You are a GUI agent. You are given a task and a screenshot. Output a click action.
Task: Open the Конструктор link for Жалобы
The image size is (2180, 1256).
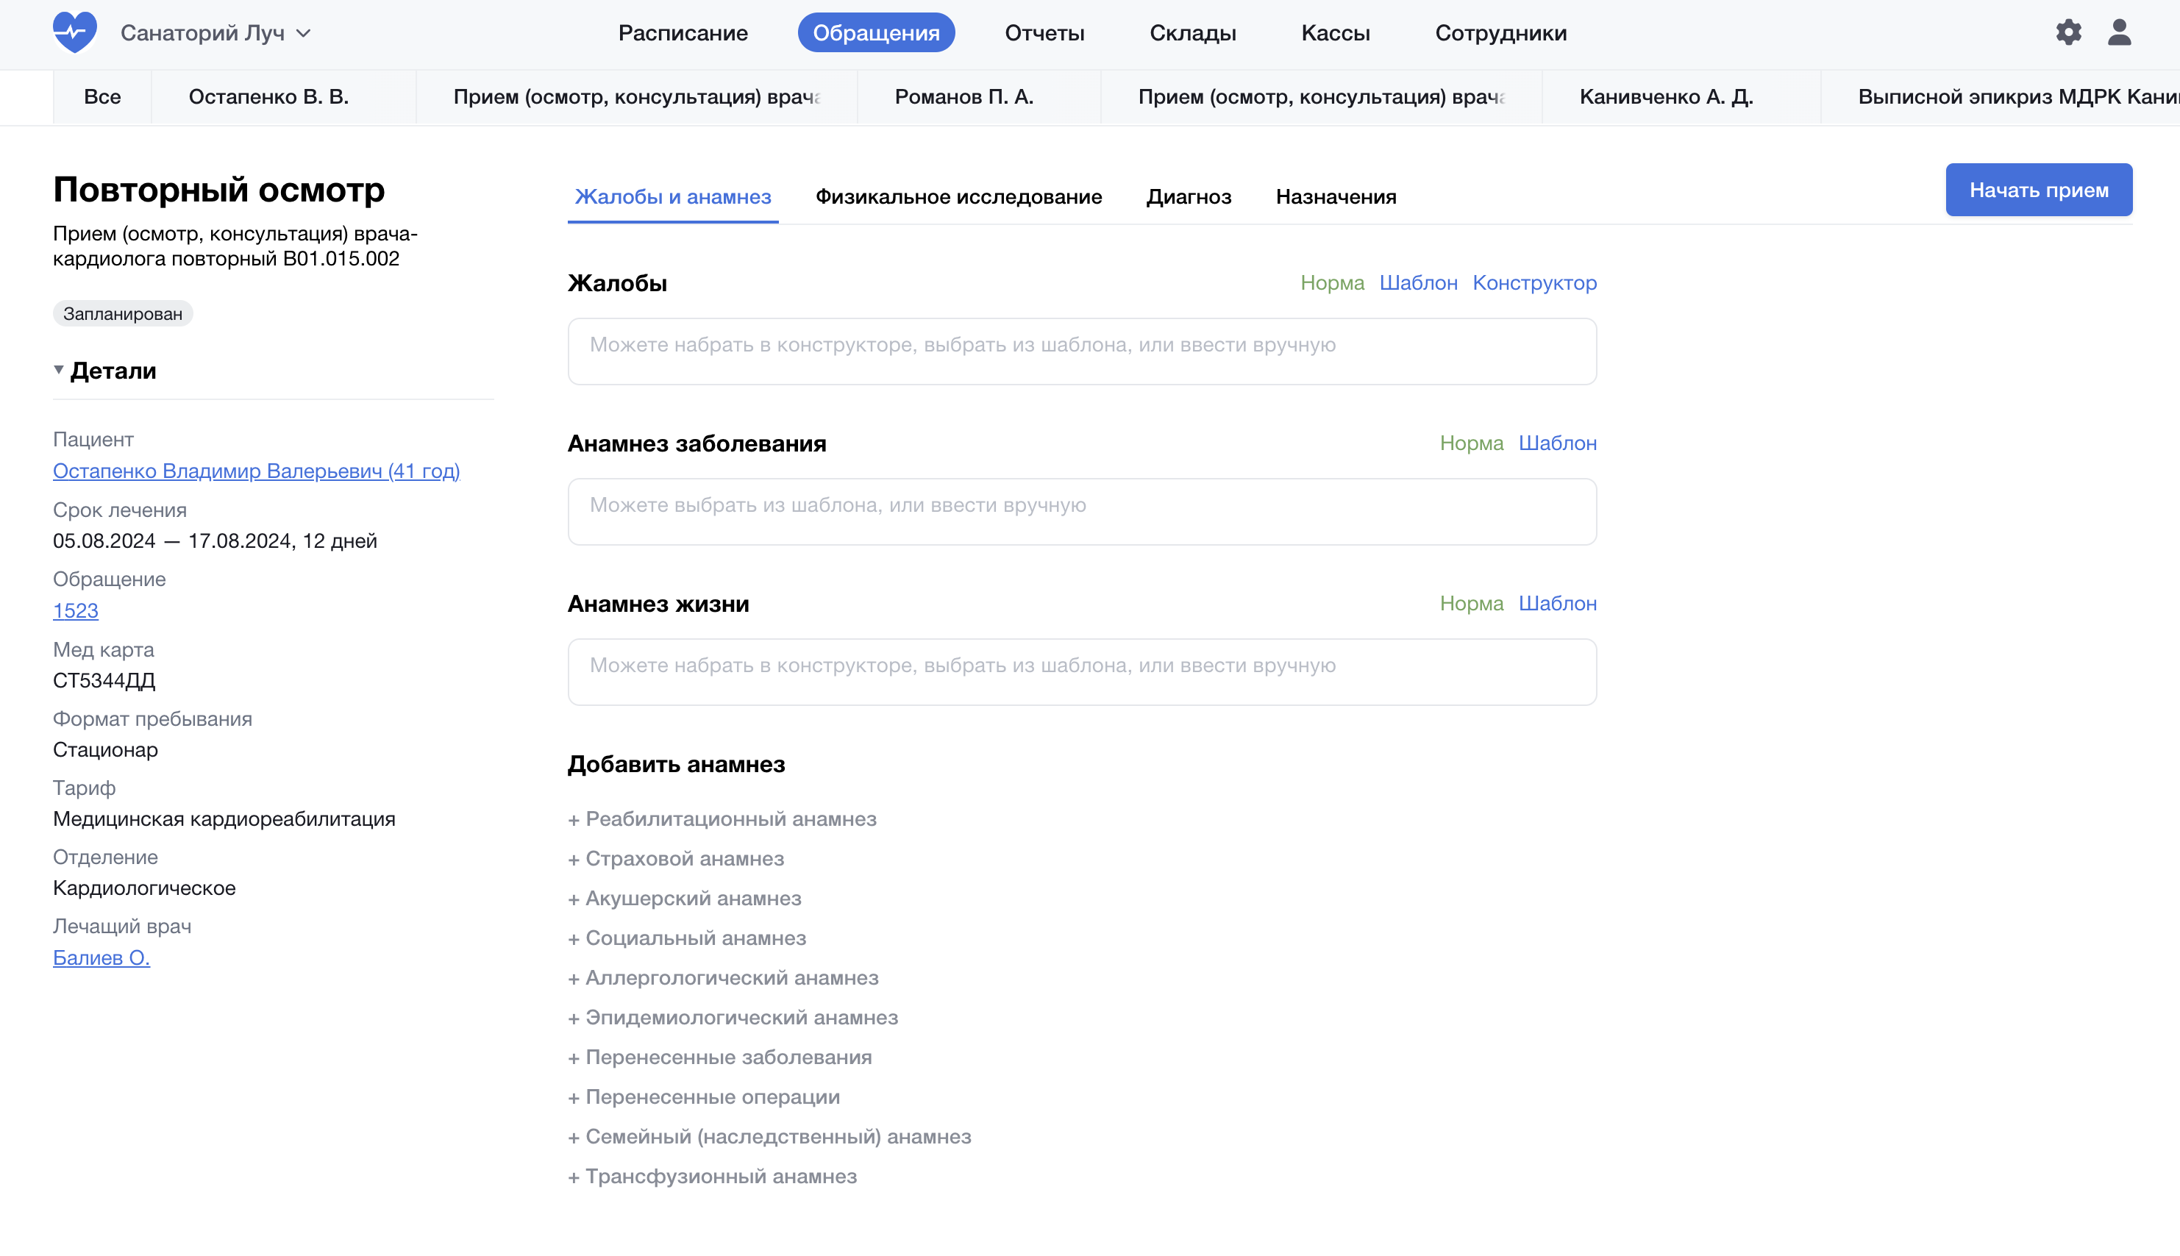[x=1534, y=283]
